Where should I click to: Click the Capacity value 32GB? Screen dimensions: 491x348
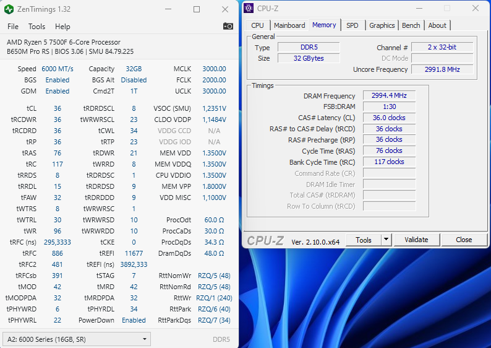(x=134, y=69)
